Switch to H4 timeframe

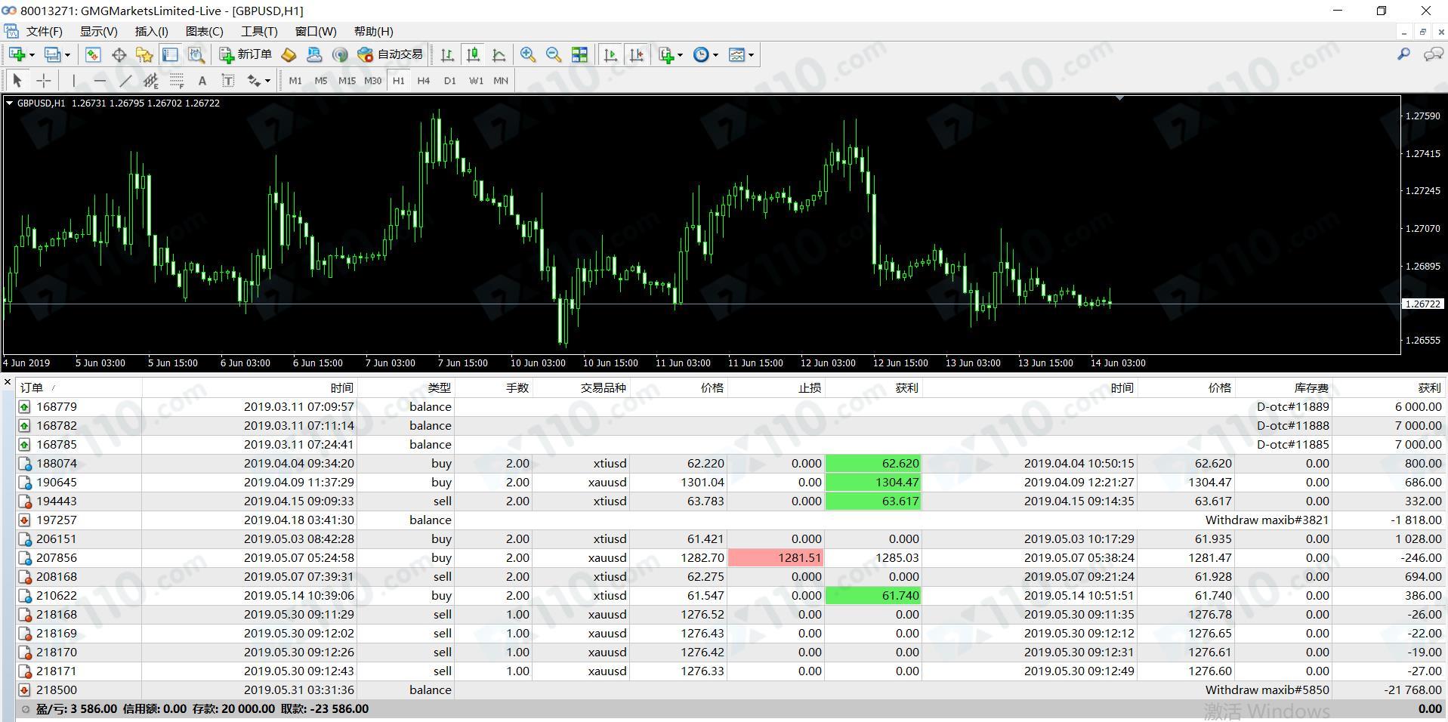pyautogui.click(x=424, y=81)
